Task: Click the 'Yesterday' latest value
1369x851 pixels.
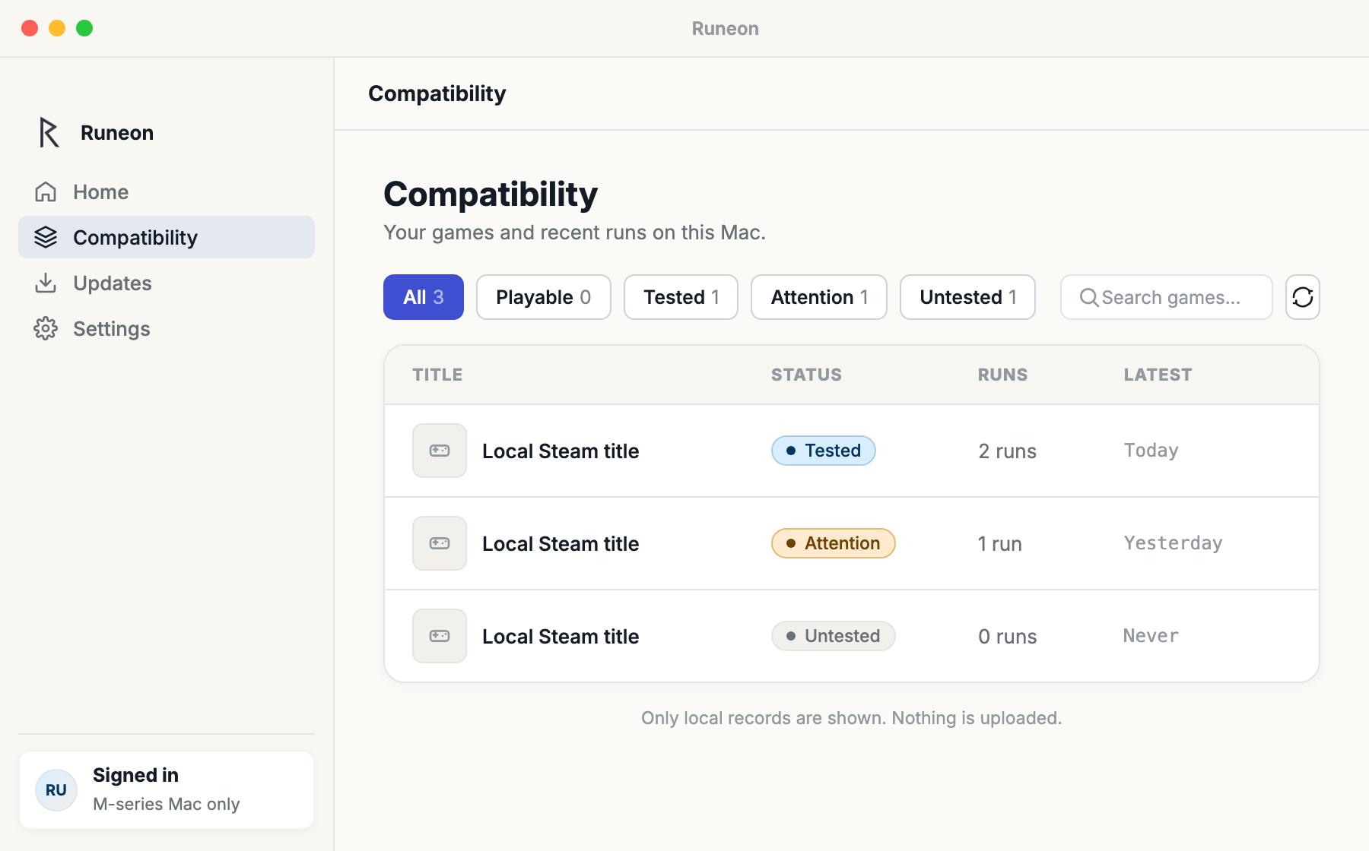Action: [1173, 543]
